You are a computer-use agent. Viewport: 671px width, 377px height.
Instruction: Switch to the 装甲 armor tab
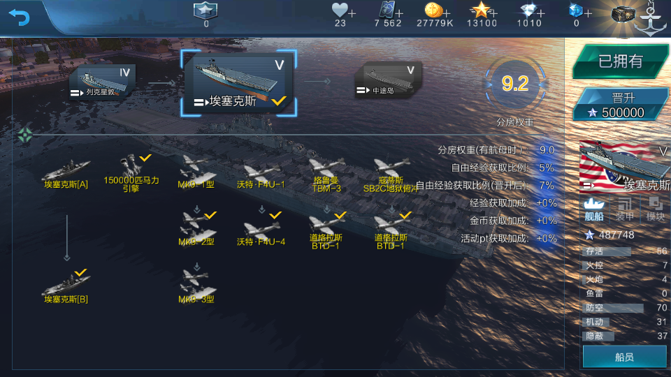click(x=624, y=209)
